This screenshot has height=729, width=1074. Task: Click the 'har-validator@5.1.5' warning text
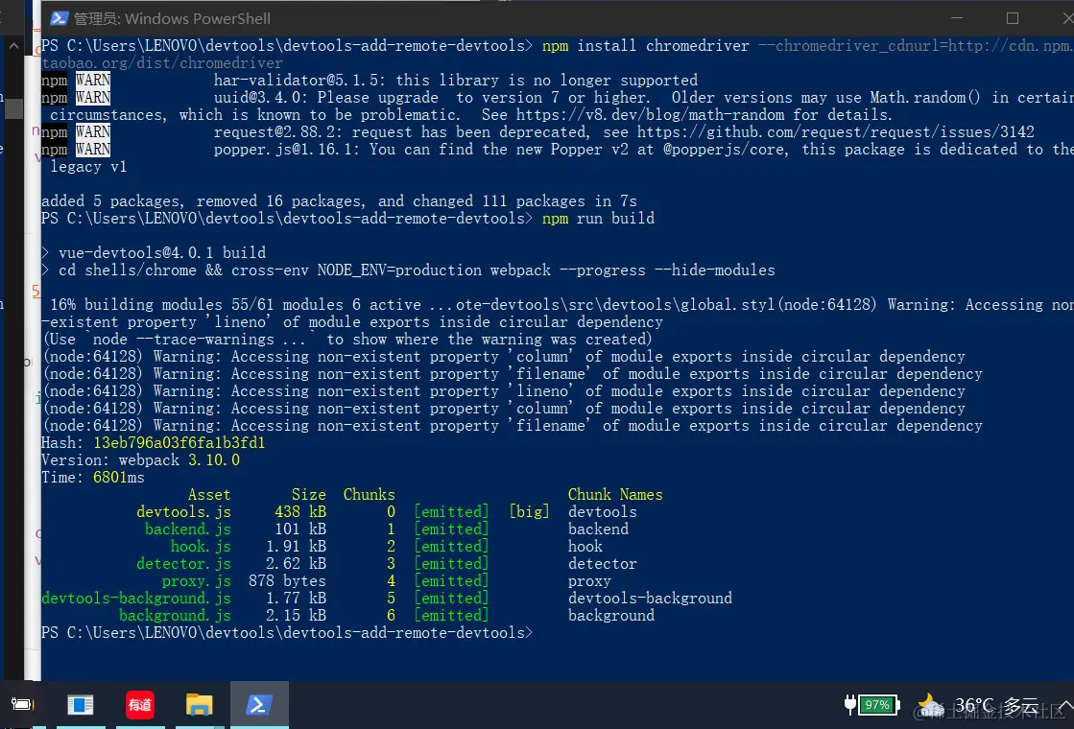point(456,80)
